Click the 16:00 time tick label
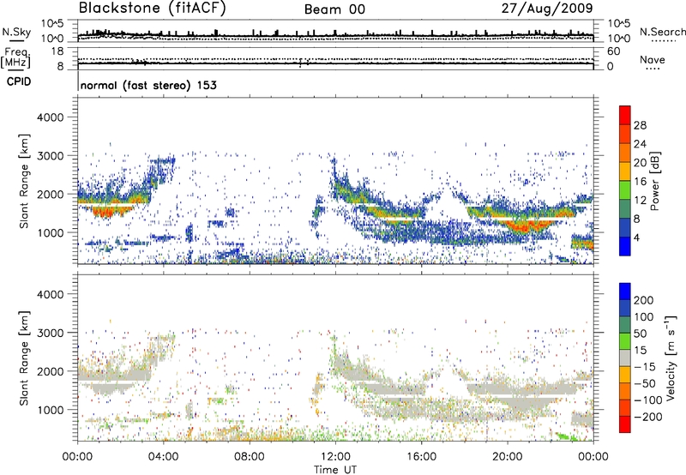The image size is (686, 475). click(421, 457)
